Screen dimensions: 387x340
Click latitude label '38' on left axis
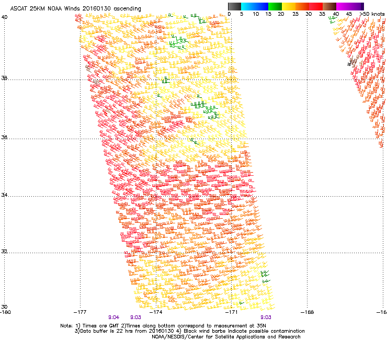4,78
